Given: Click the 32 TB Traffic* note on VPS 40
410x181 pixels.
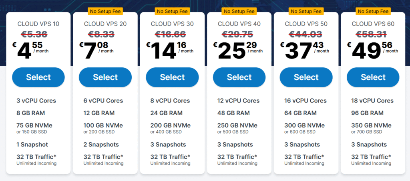Looking at the screenshot, I should click(x=237, y=157).
